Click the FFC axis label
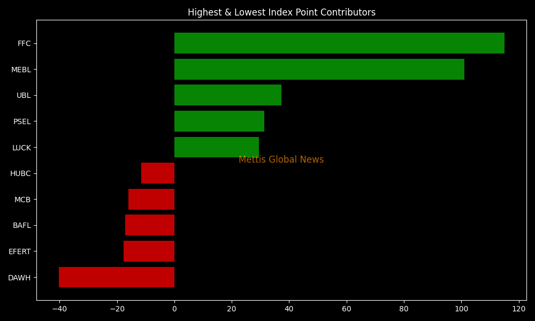Viewport: 535px width, 321px height. tap(24, 44)
